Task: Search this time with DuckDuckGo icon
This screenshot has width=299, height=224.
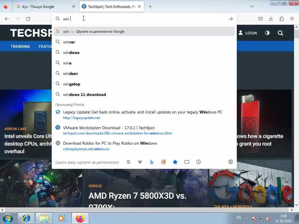Action: 164,162
